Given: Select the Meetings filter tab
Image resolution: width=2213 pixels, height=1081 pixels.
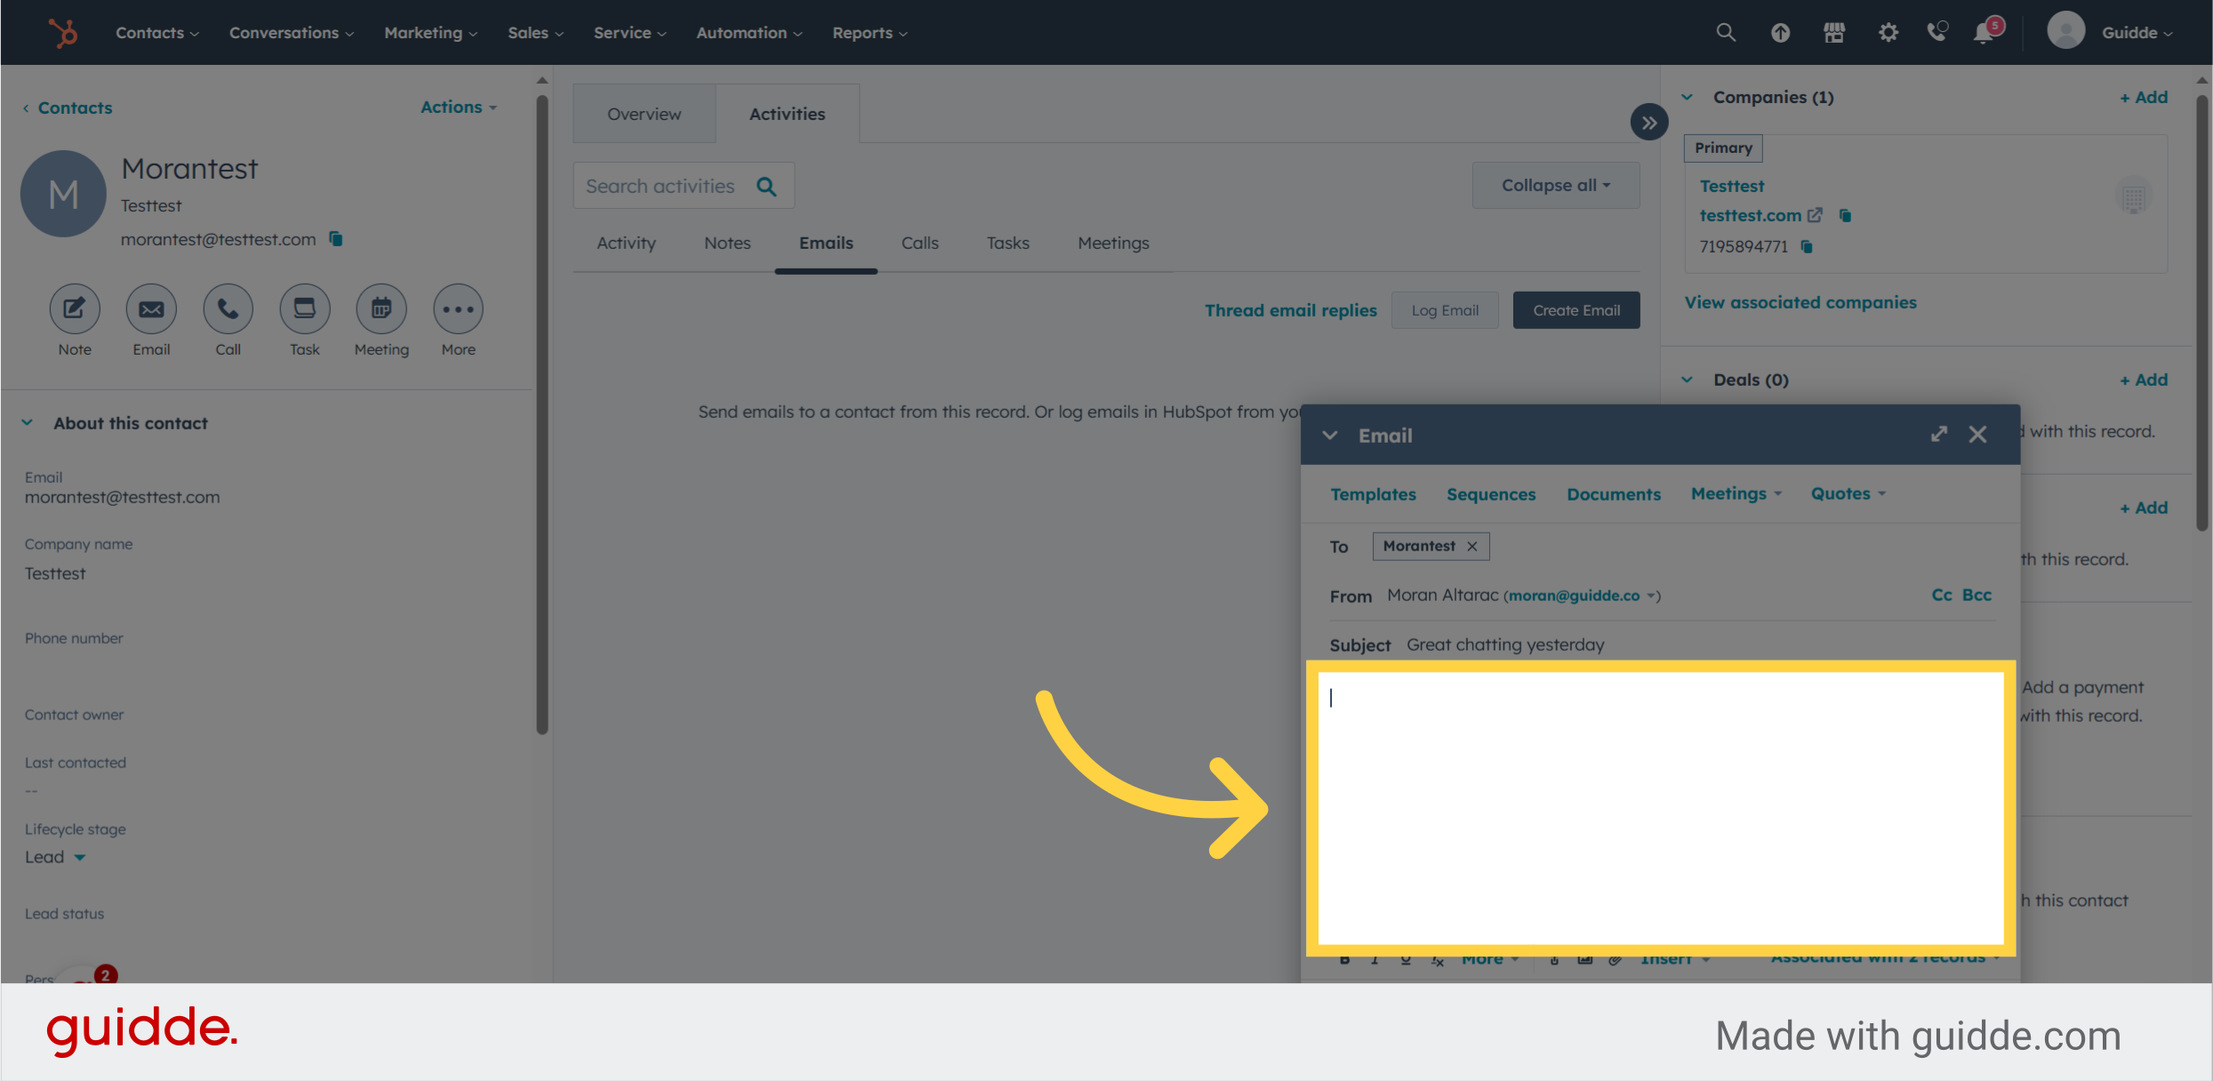Looking at the screenshot, I should (1113, 243).
